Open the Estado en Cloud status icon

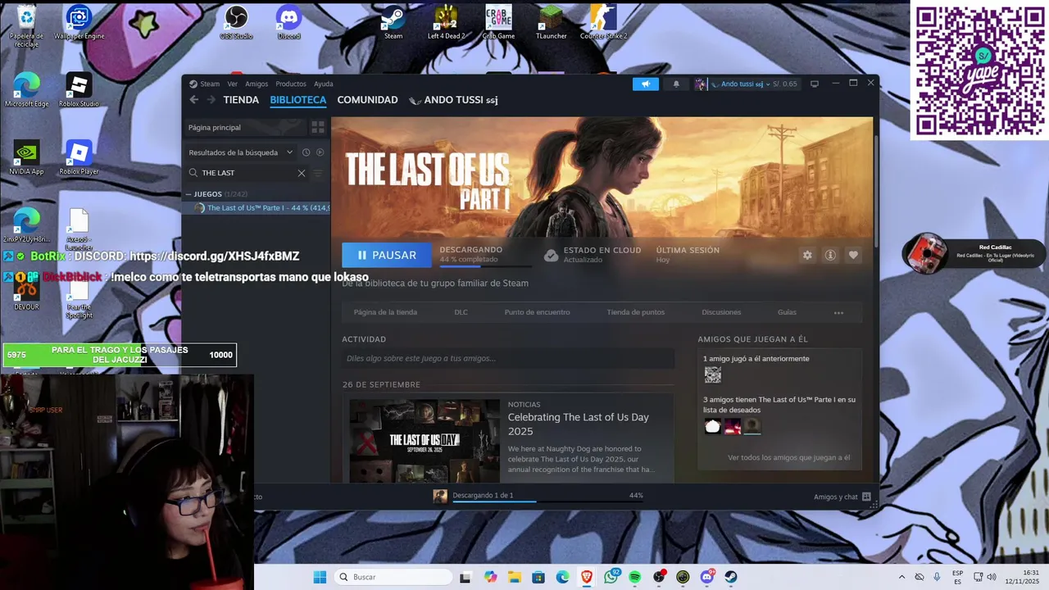click(x=552, y=256)
